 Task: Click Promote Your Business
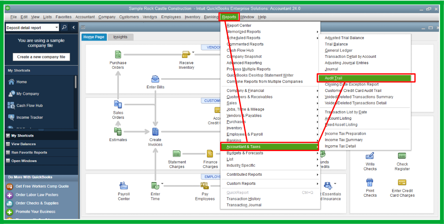coord(35,212)
